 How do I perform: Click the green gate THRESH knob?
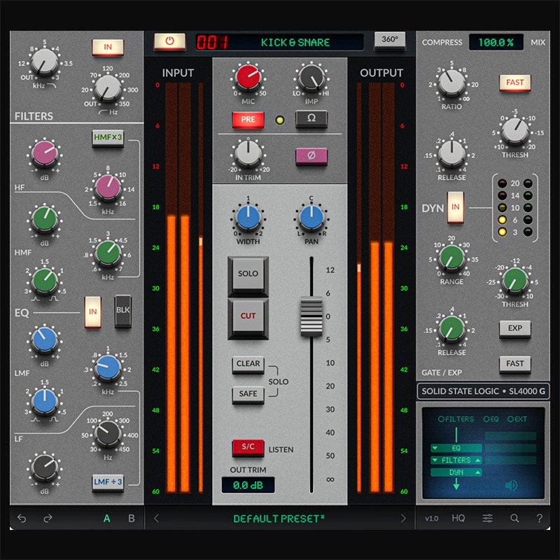pos(514,281)
